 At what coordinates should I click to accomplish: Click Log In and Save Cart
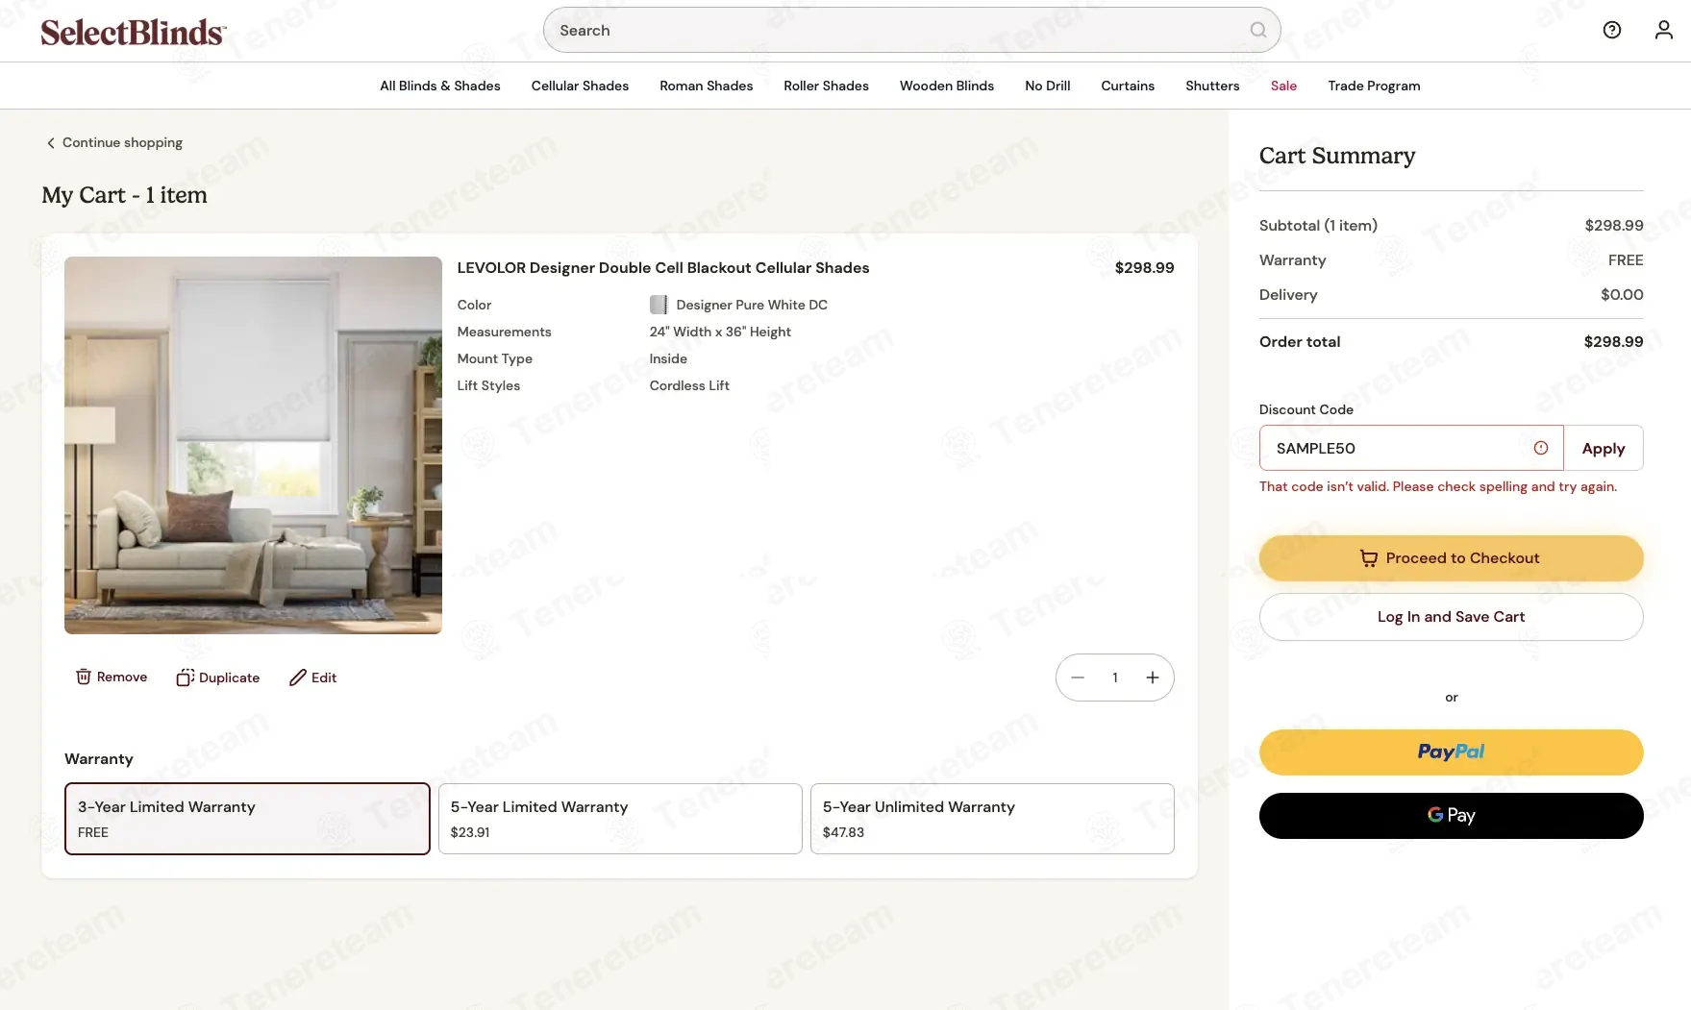pyautogui.click(x=1451, y=617)
